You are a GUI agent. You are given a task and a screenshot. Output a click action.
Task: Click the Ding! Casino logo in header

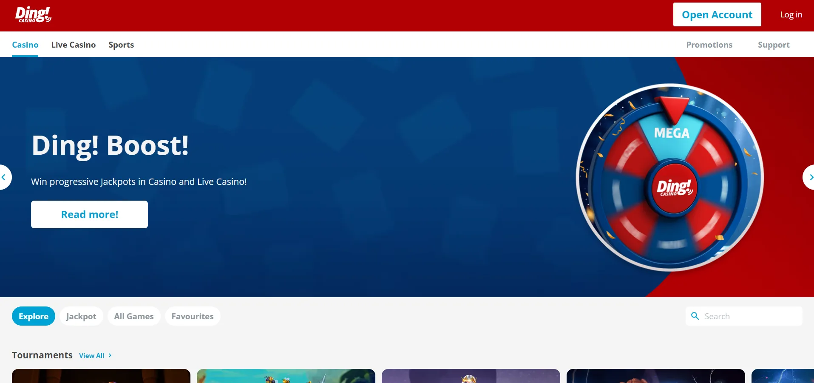pos(33,14)
